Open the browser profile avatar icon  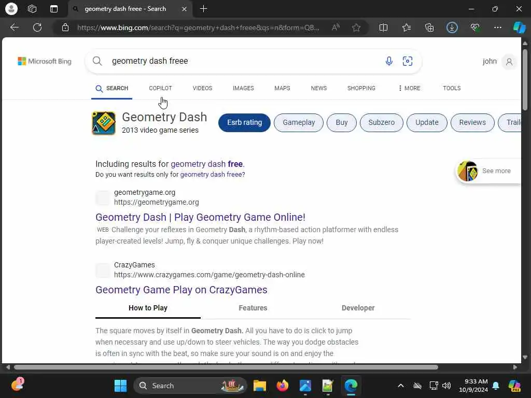(x=11, y=9)
